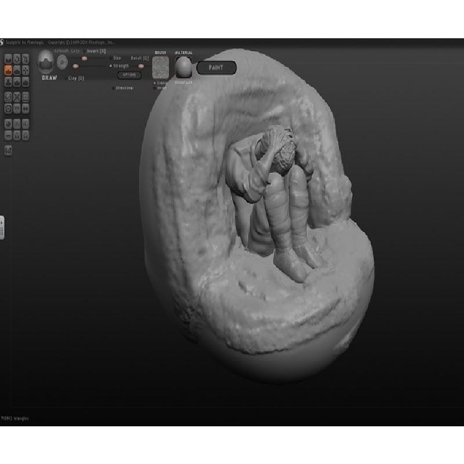Click the GoZ icon below the toolbar
464x464 pixels.
click(8, 150)
